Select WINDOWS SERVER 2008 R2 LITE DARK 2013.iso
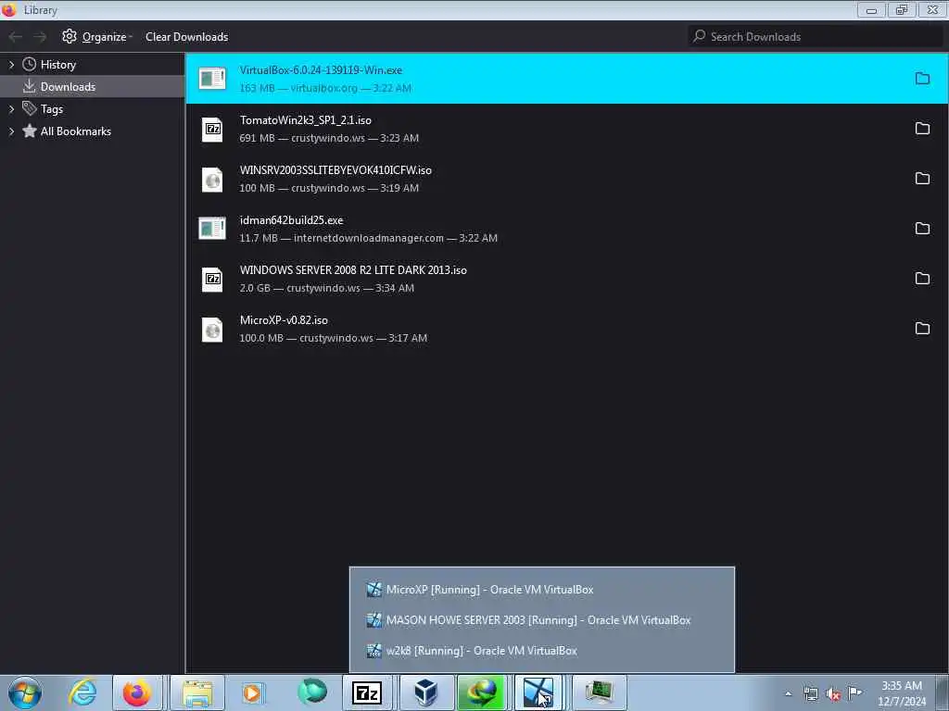The image size is (949, 711). tap(566, 279)
